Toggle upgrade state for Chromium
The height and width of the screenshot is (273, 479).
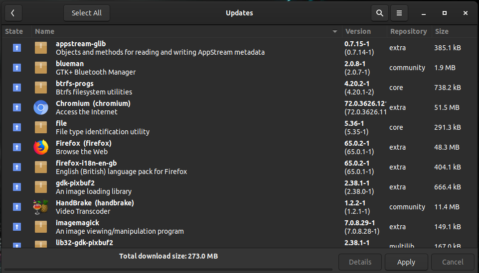click(x=17, y=107)
